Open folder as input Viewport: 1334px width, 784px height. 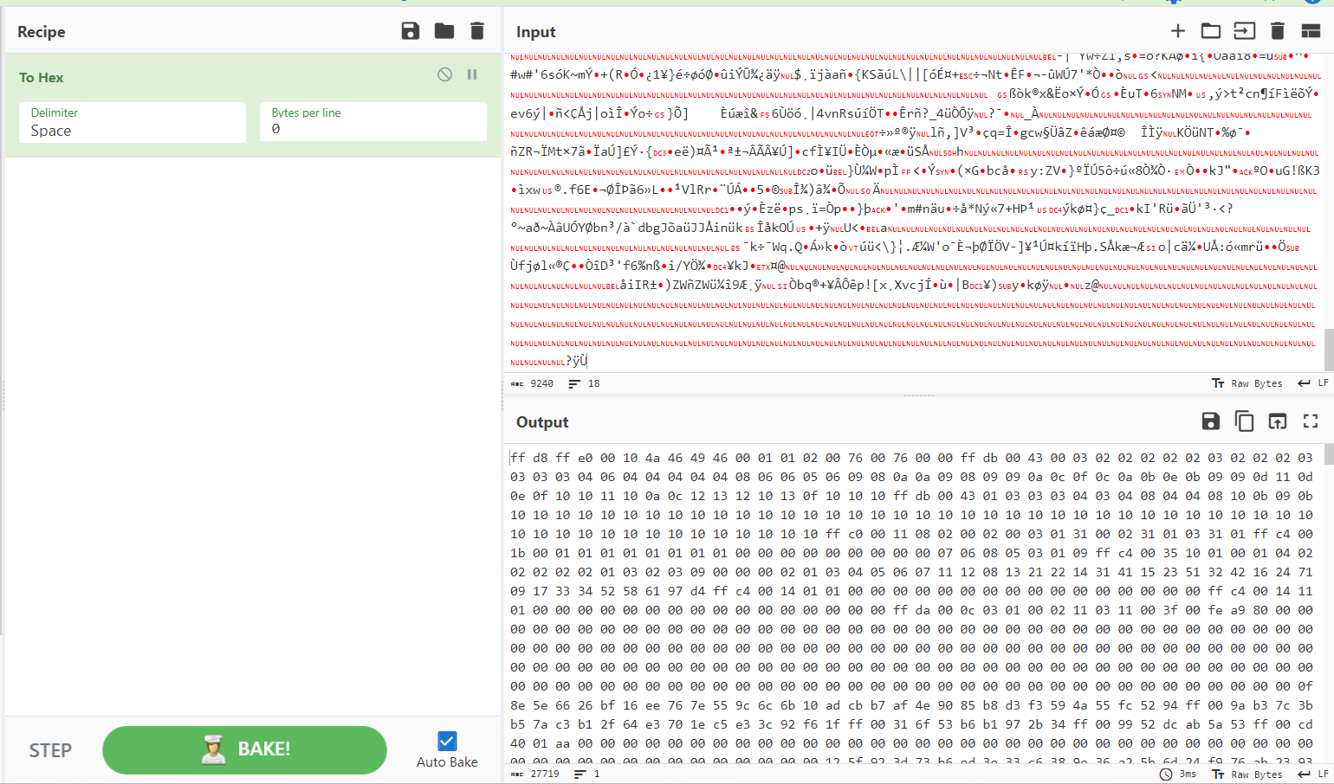tap(1211, 31)
